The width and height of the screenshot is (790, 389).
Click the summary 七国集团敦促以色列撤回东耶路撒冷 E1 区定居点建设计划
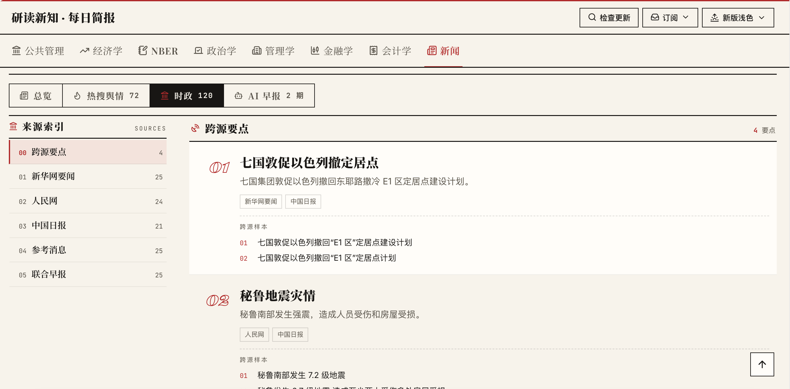click(x=355, y=182)
